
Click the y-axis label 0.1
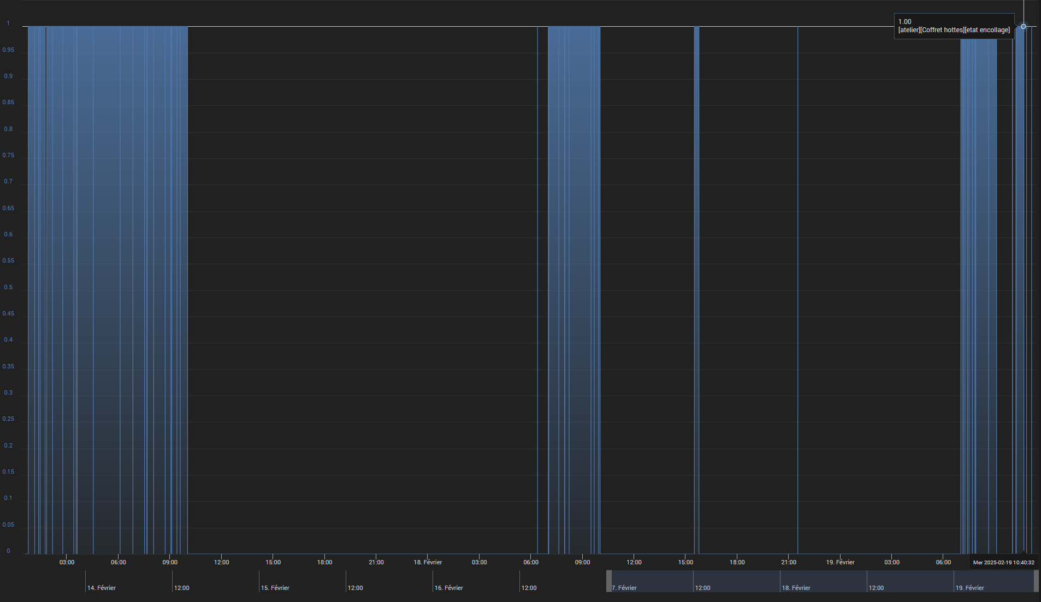(x=8, y=498)
